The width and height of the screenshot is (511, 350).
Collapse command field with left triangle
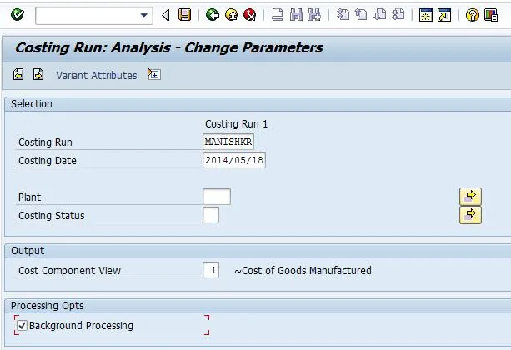pos(166,15)
